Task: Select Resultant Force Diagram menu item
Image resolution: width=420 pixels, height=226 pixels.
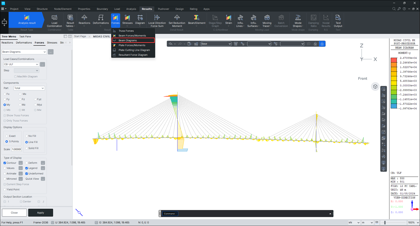Action: tap(133, 55)
